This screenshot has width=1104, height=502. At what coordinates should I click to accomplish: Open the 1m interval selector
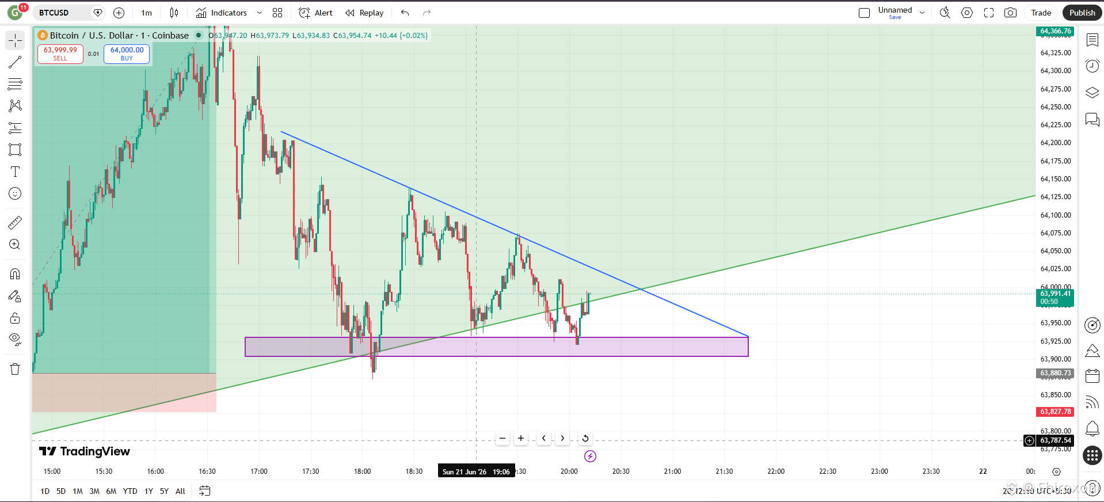point(147,13)
